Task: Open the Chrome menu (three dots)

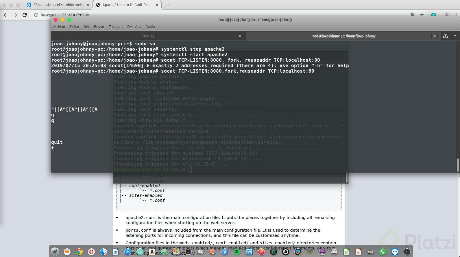Action: pyautogui.click(x=456, y=15)
